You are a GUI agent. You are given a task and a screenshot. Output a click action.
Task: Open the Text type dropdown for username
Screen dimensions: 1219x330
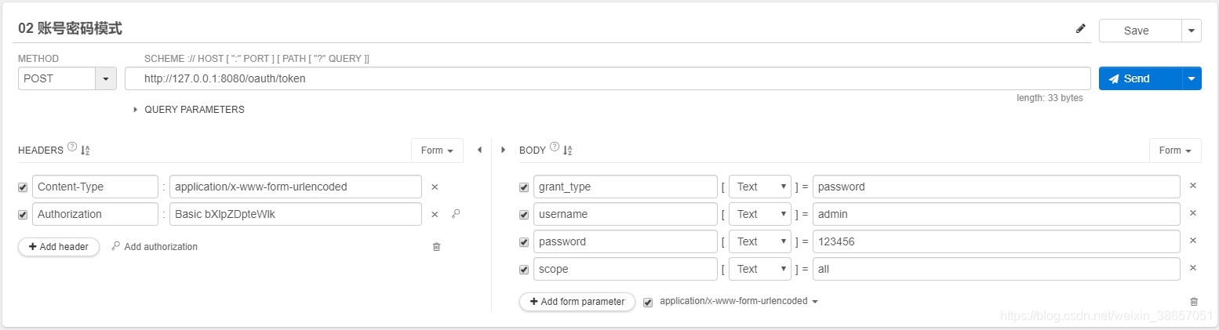760,214
